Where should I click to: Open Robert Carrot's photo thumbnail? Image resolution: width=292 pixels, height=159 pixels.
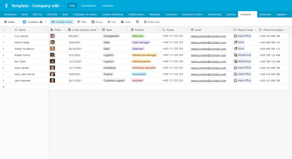click(x=52, y=55)
